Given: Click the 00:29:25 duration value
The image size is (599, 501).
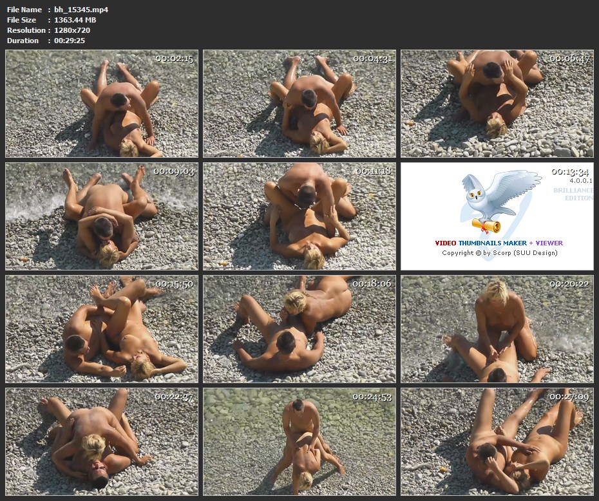Looking at the screenshot, I should (x=70, y=41).
